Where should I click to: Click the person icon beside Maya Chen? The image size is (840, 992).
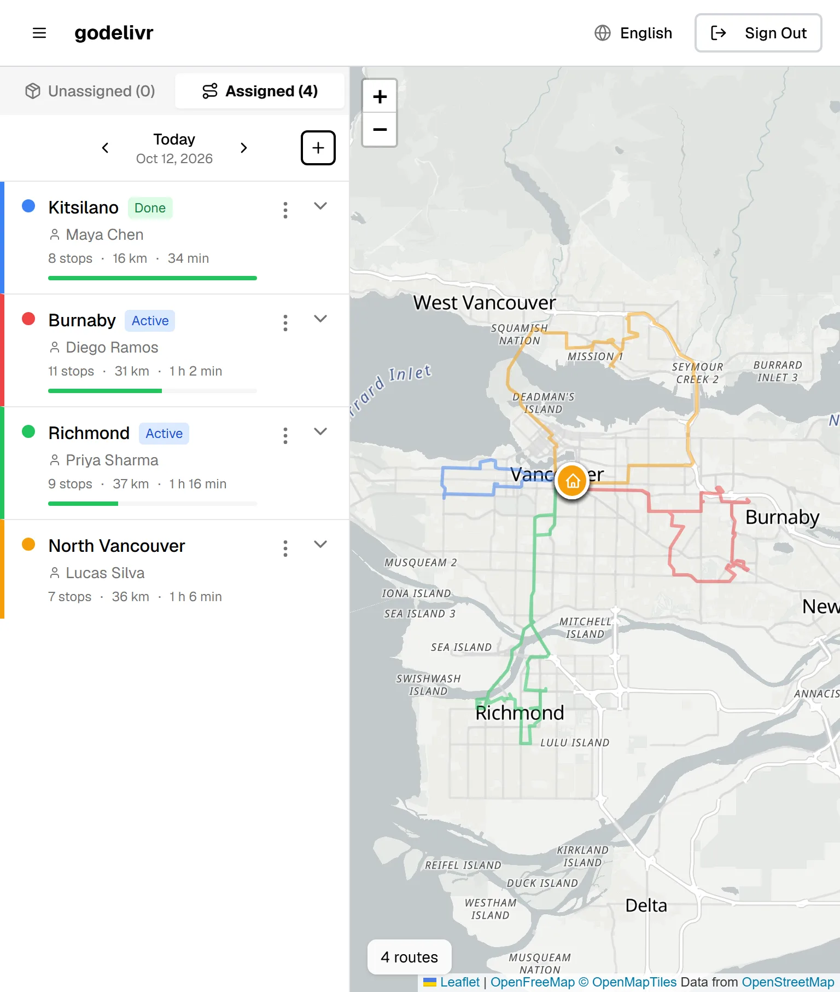[x=55, y=235]
